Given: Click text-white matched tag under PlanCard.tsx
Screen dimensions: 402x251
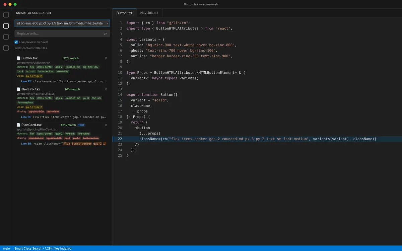Looking at the screenshot, I should pos(83,134).
